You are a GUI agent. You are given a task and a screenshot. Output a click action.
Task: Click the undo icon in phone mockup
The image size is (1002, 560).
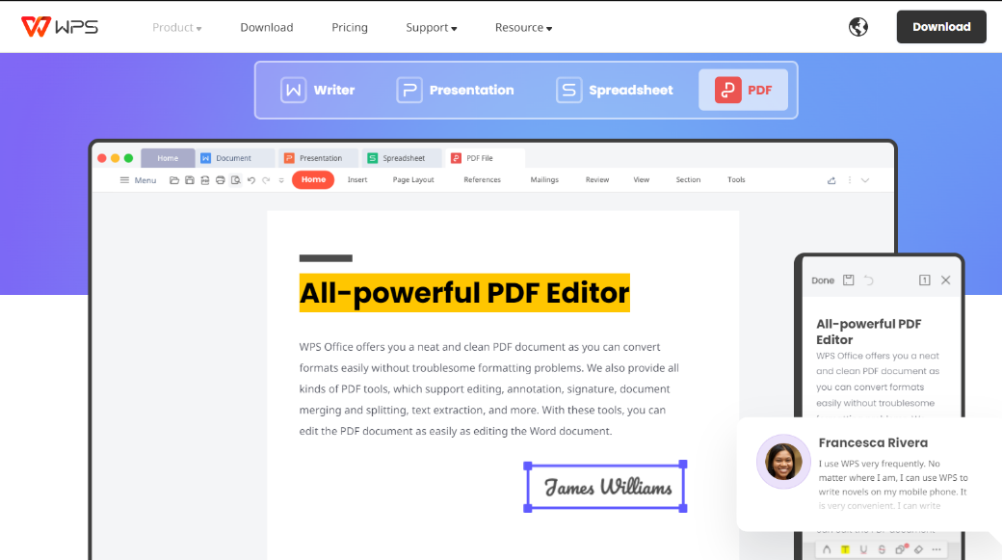click(868, 280)
